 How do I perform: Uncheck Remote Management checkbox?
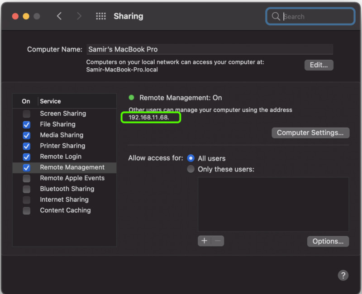point(27,167)
